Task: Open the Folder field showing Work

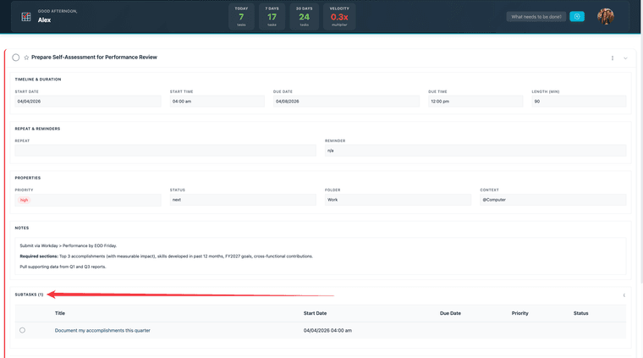Action: 398,200
